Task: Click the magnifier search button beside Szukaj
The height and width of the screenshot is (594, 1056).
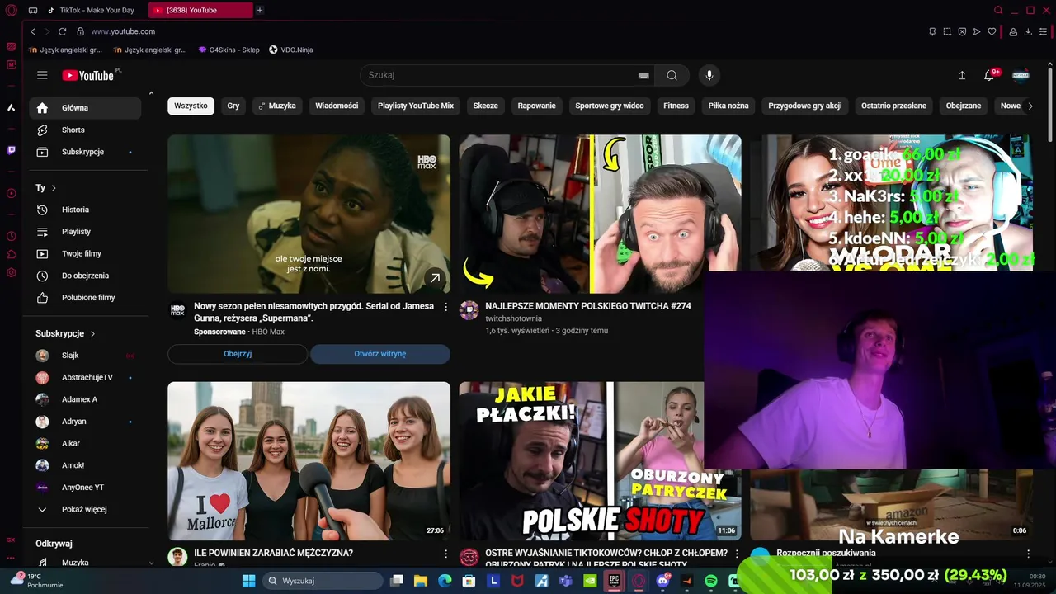Action: (672, 75)
